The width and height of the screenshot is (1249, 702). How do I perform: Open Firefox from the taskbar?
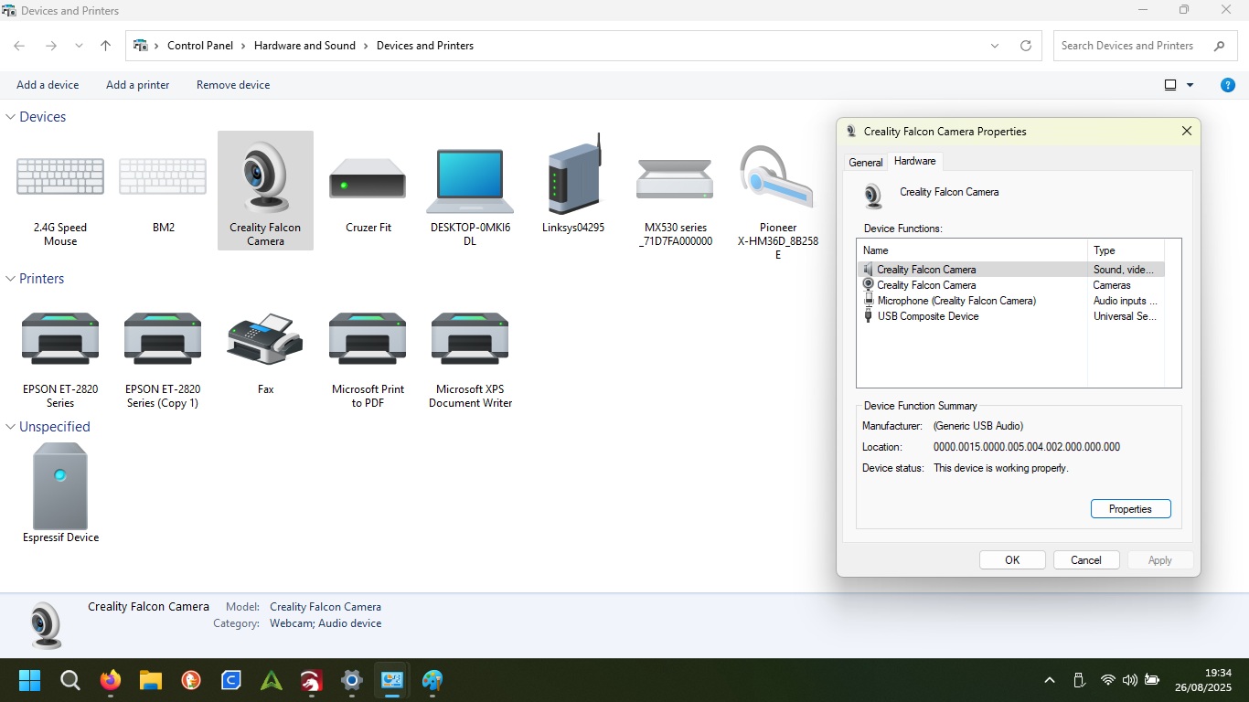pyautogui.click(x=111, y=680)
